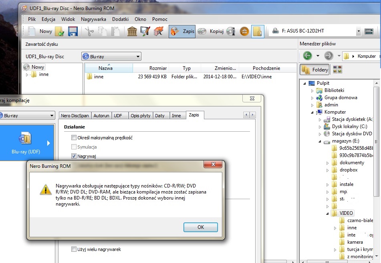
Task: Toggle the Foldery folders button
Action: pos(314,70)
